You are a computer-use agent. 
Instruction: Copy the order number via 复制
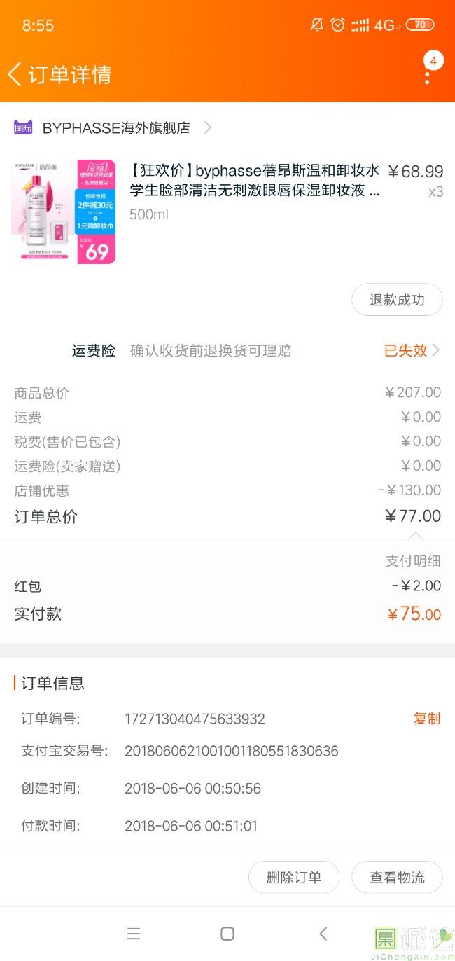(x=426, y=719)
